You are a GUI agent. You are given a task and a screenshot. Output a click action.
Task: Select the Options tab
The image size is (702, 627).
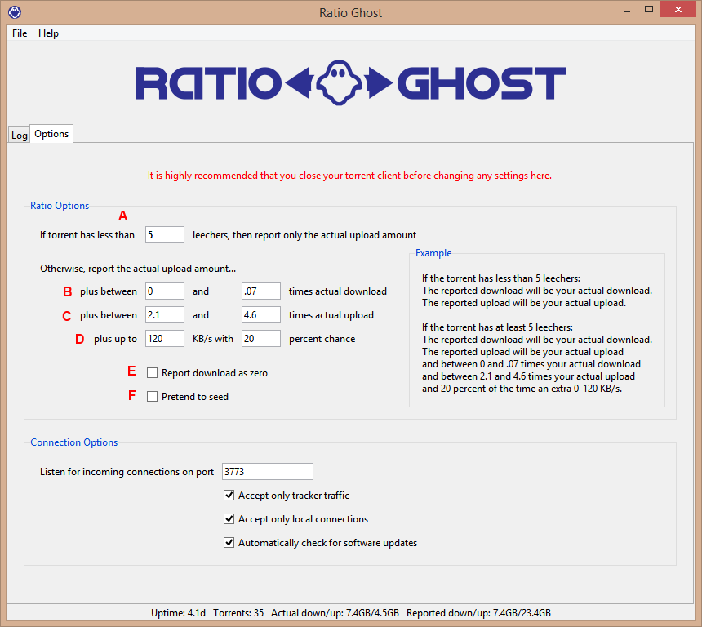[x=51, y=133]
